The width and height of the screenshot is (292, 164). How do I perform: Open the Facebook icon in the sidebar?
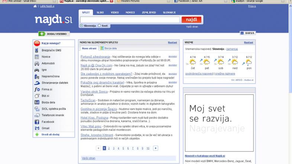pos(37,122)
